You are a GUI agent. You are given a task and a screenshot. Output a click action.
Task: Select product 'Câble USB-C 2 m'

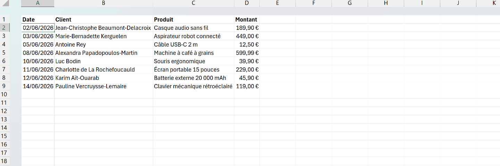193,44
